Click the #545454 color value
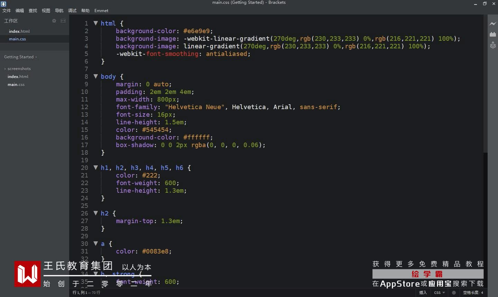 point(155,130)
